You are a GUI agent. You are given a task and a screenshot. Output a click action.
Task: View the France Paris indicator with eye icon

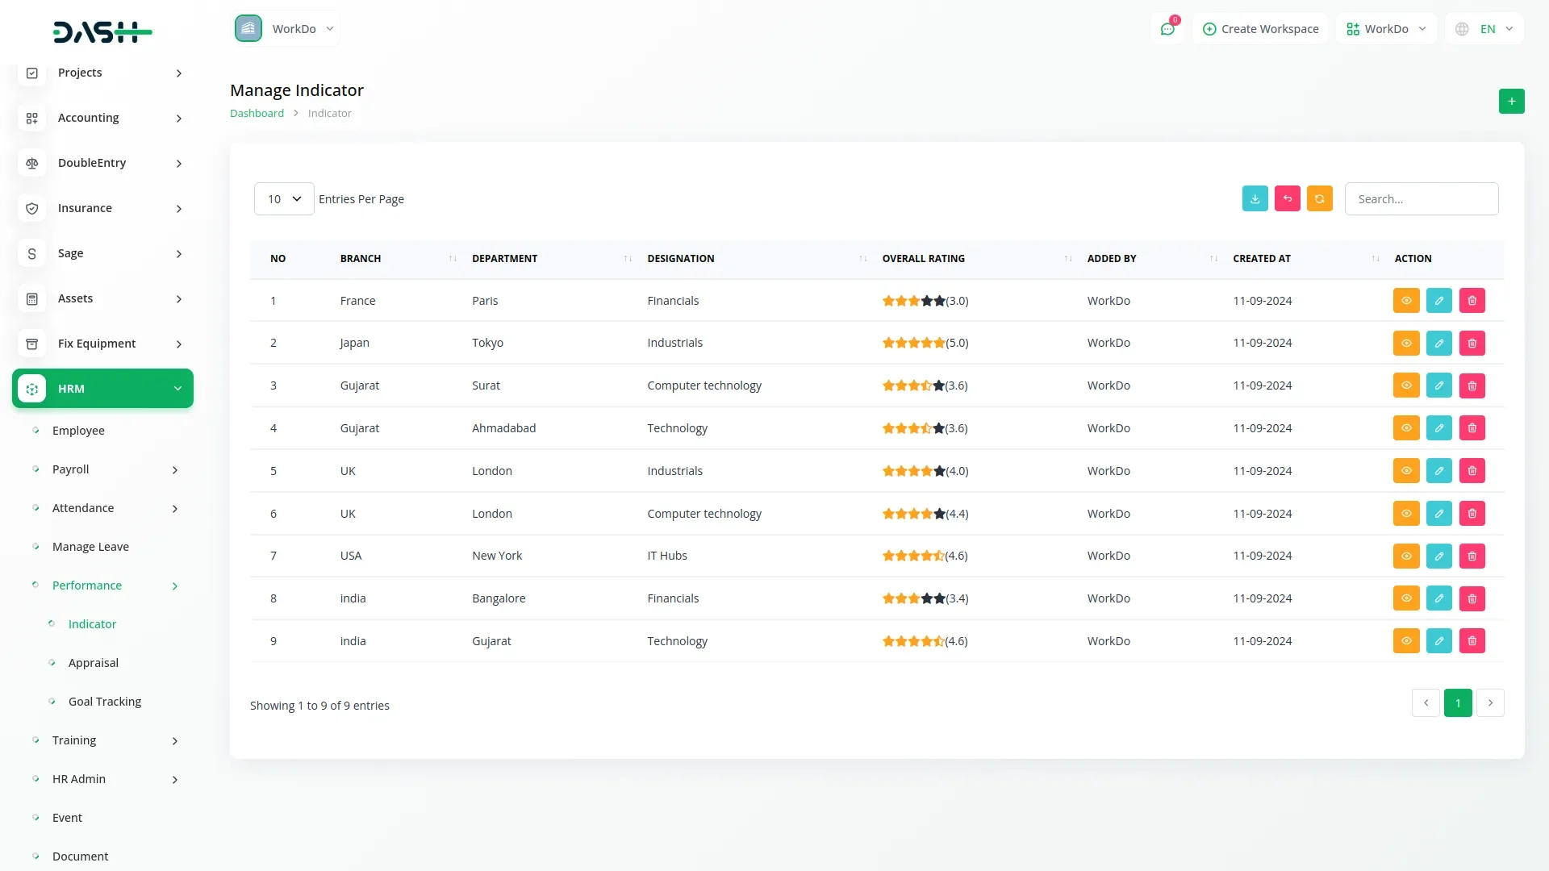(x=1405, y=301)
